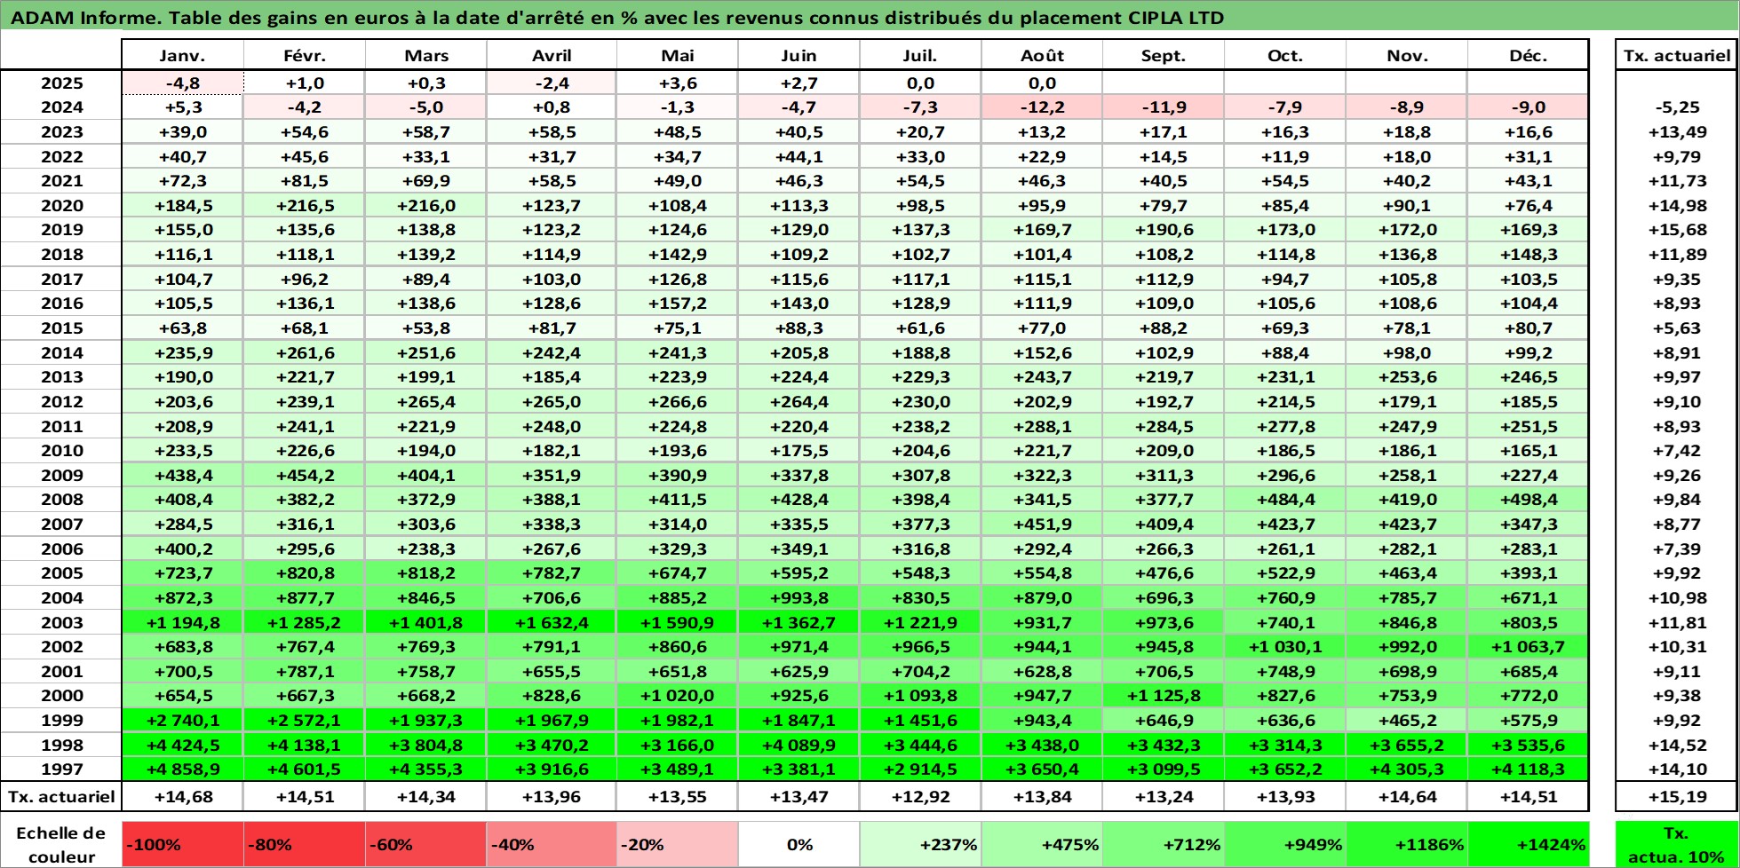Click the 'Janv.' column header

(x=182, y=55)
